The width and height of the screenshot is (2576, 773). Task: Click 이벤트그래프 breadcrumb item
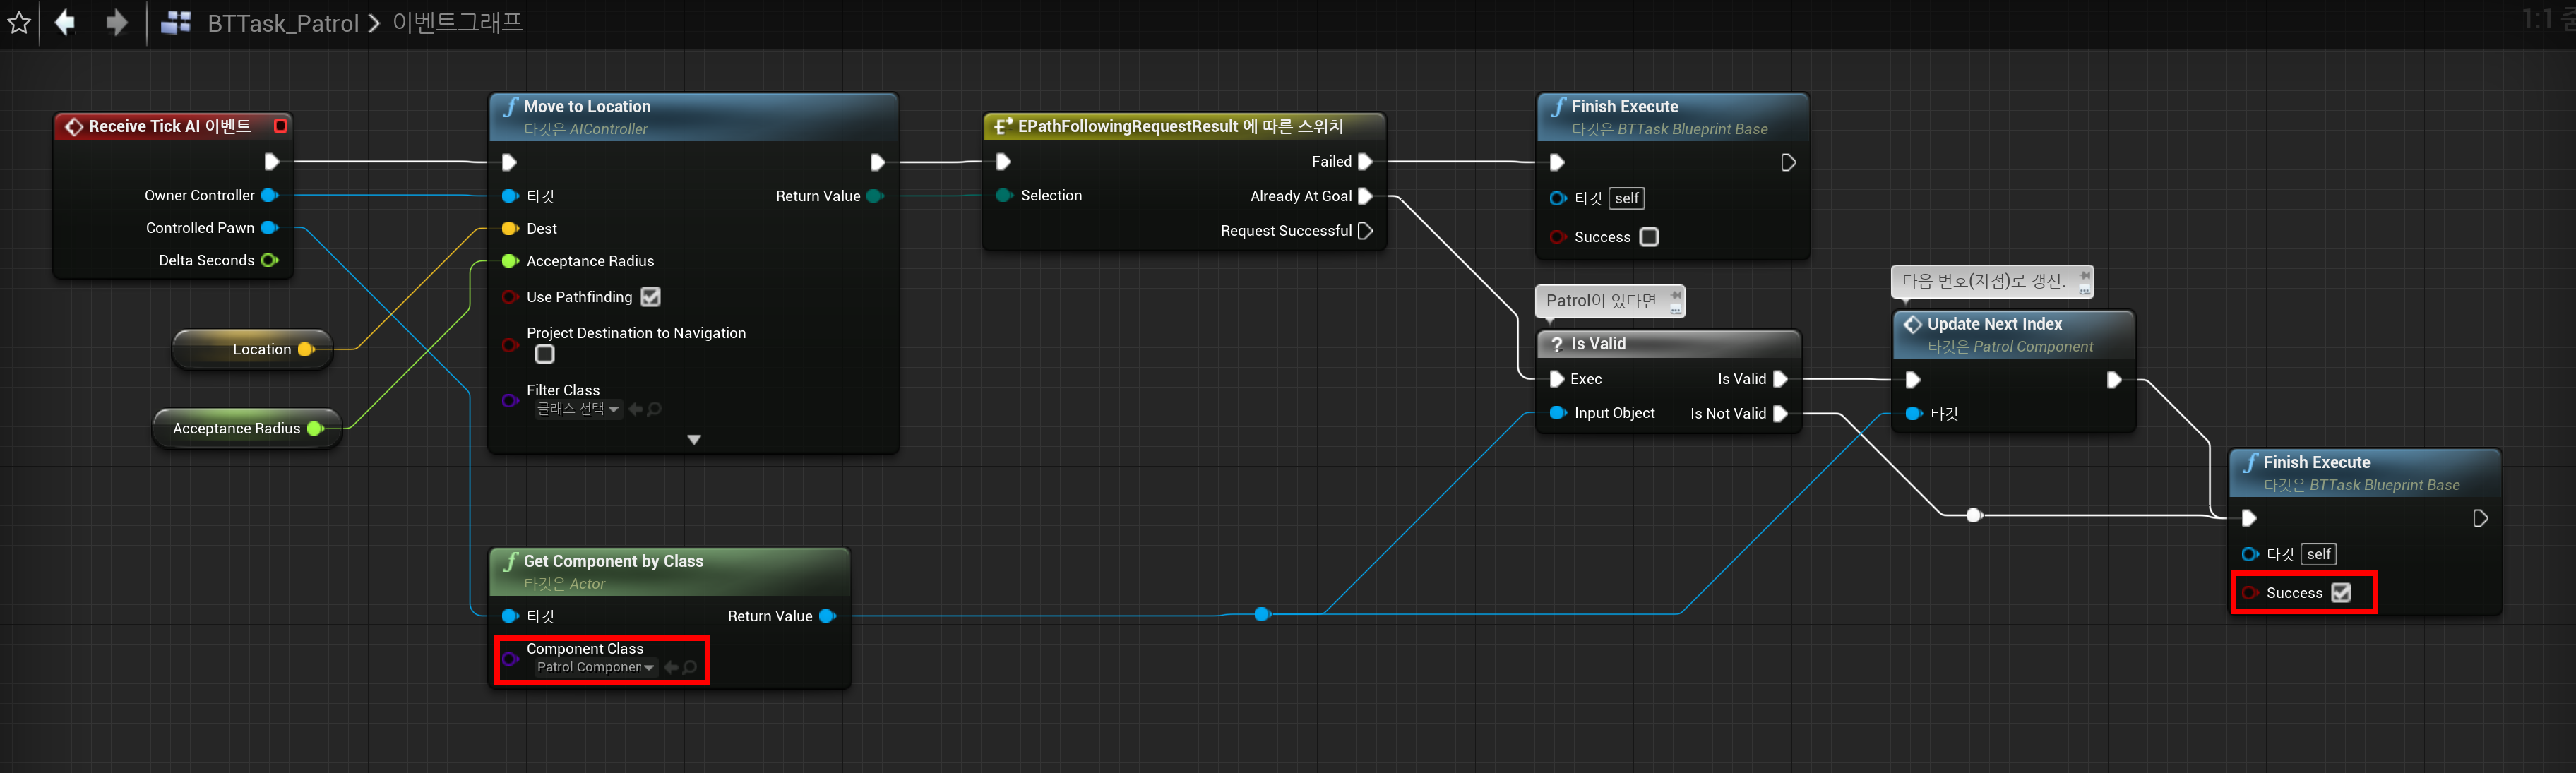[457, 22]
